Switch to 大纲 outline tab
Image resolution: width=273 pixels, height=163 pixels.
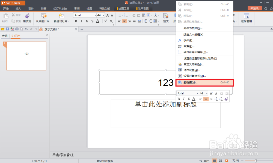[x=5, y=36]
